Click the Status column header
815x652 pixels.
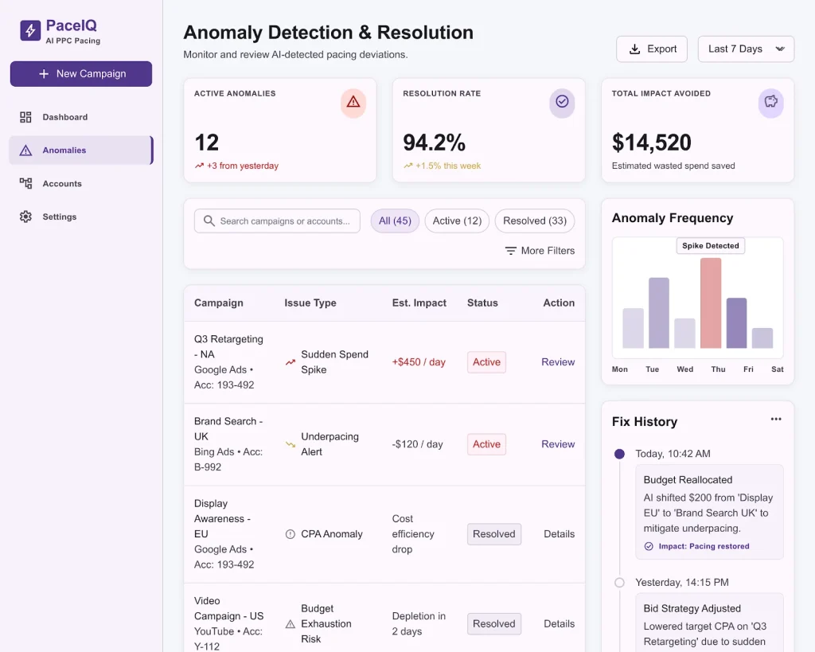[482, 303]
